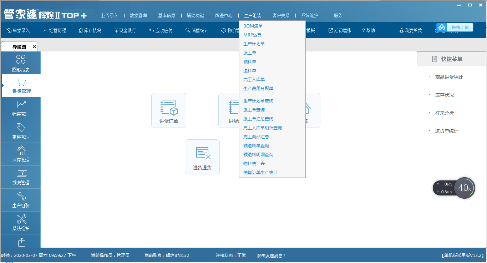Viewport: 487px width, 263px height.
Task: Click 物料统计表 menu item
Action: (x=254, y=164)
